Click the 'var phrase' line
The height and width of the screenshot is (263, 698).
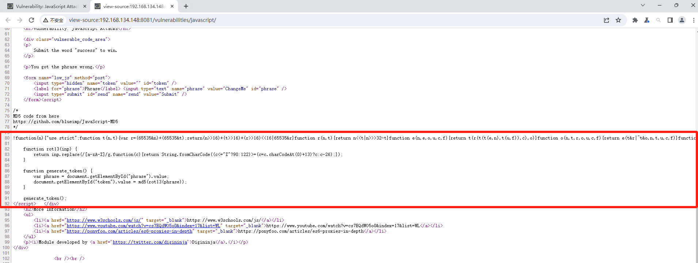101,176
